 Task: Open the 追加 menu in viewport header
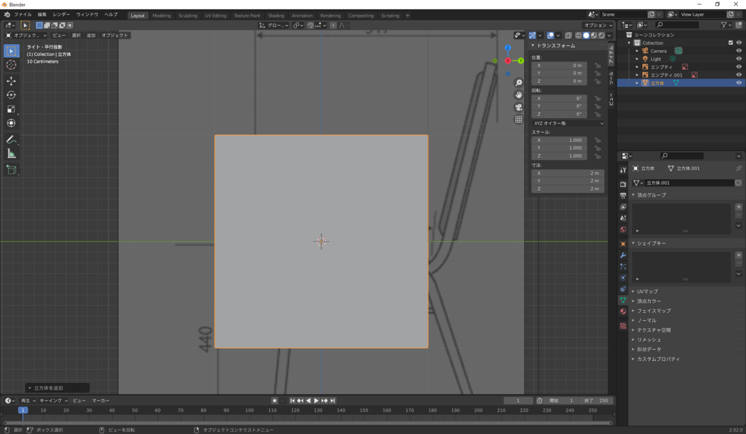click(x=91, y=35)
